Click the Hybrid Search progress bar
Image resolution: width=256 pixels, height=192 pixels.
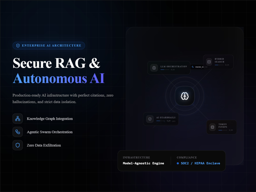click(219, 65)
